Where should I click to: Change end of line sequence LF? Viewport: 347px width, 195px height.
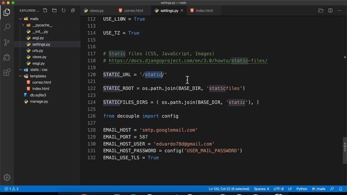(290, 189)
